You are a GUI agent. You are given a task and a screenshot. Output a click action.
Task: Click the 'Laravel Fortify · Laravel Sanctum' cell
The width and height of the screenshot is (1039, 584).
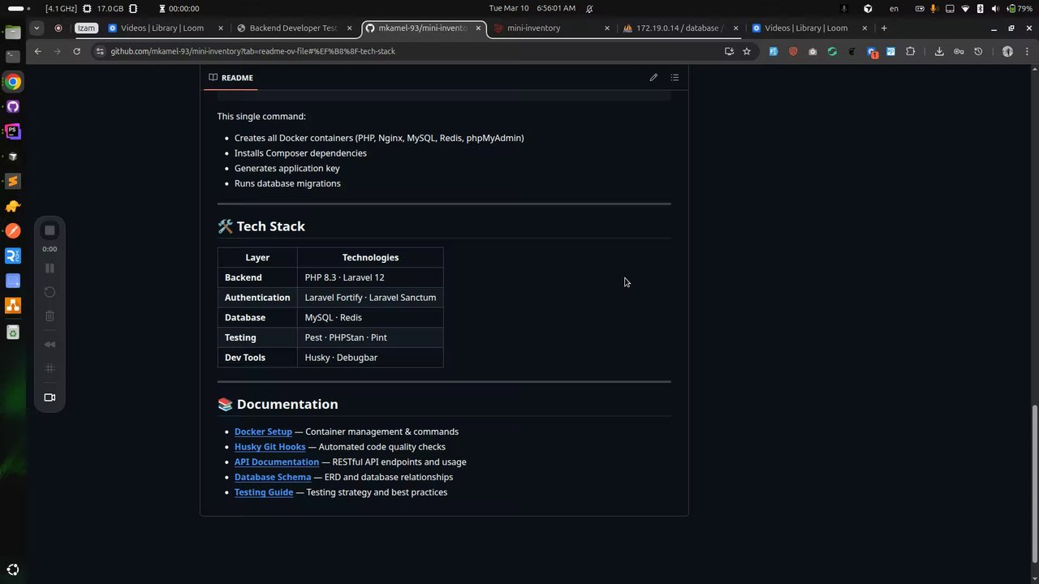click(370, 298)
